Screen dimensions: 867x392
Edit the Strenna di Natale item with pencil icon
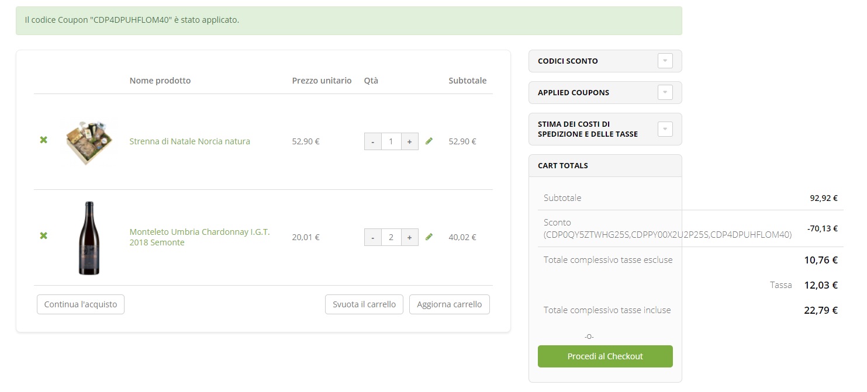click(429, 140)
